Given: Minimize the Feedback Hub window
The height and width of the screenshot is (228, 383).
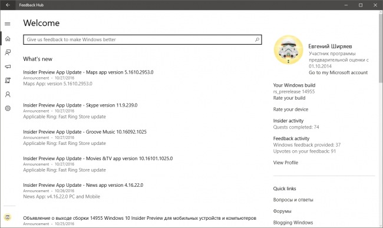Looking at the screenshot, I should point(346,5).
